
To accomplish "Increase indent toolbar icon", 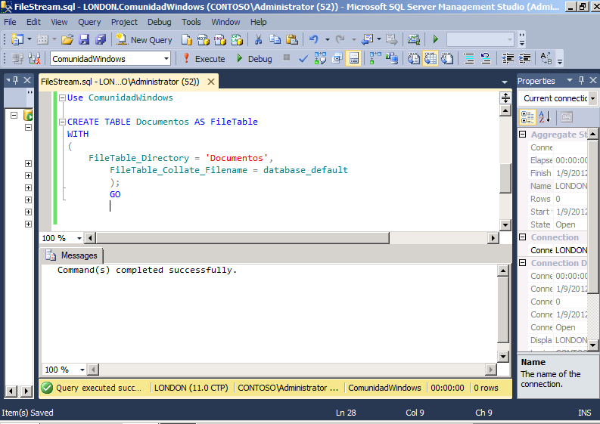I will [524, 58].
